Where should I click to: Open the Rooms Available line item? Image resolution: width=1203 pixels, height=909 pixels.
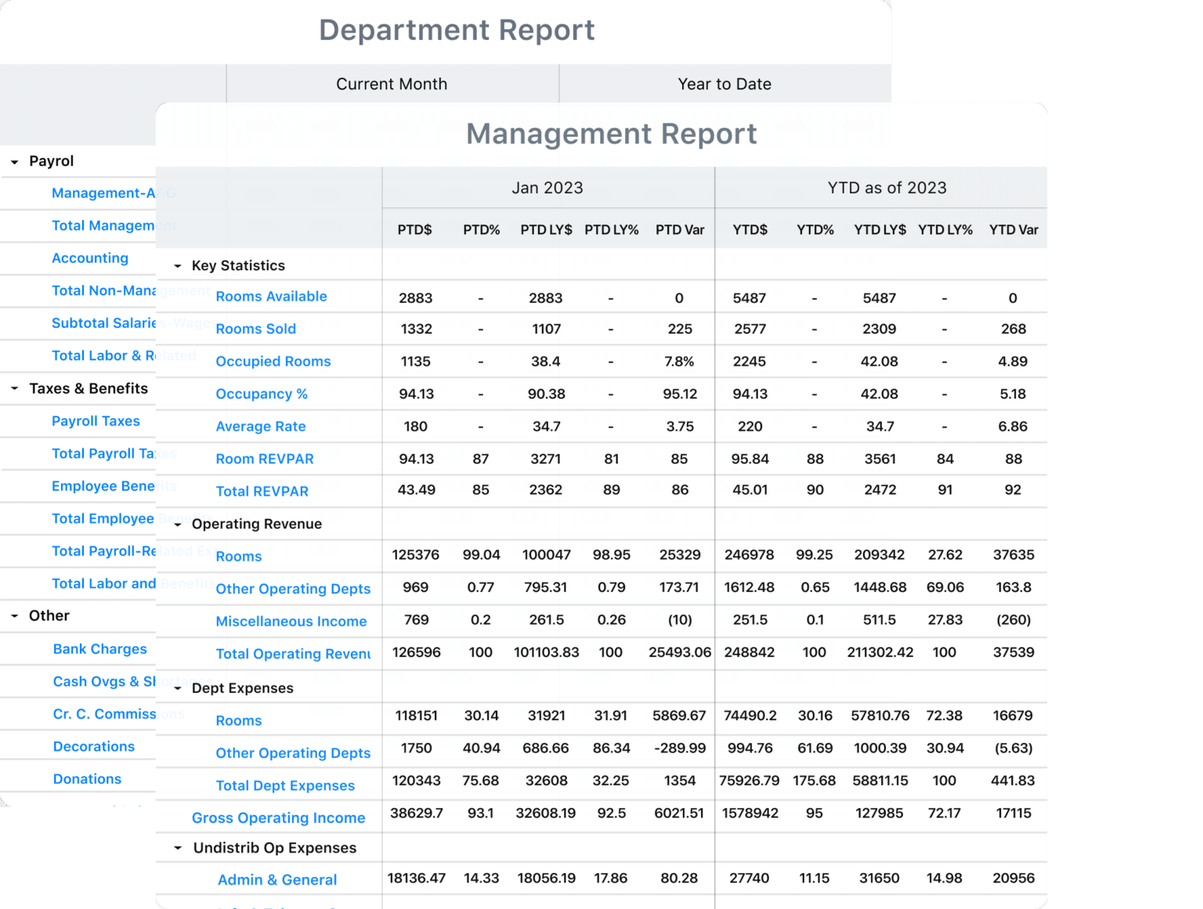point(271,297)
